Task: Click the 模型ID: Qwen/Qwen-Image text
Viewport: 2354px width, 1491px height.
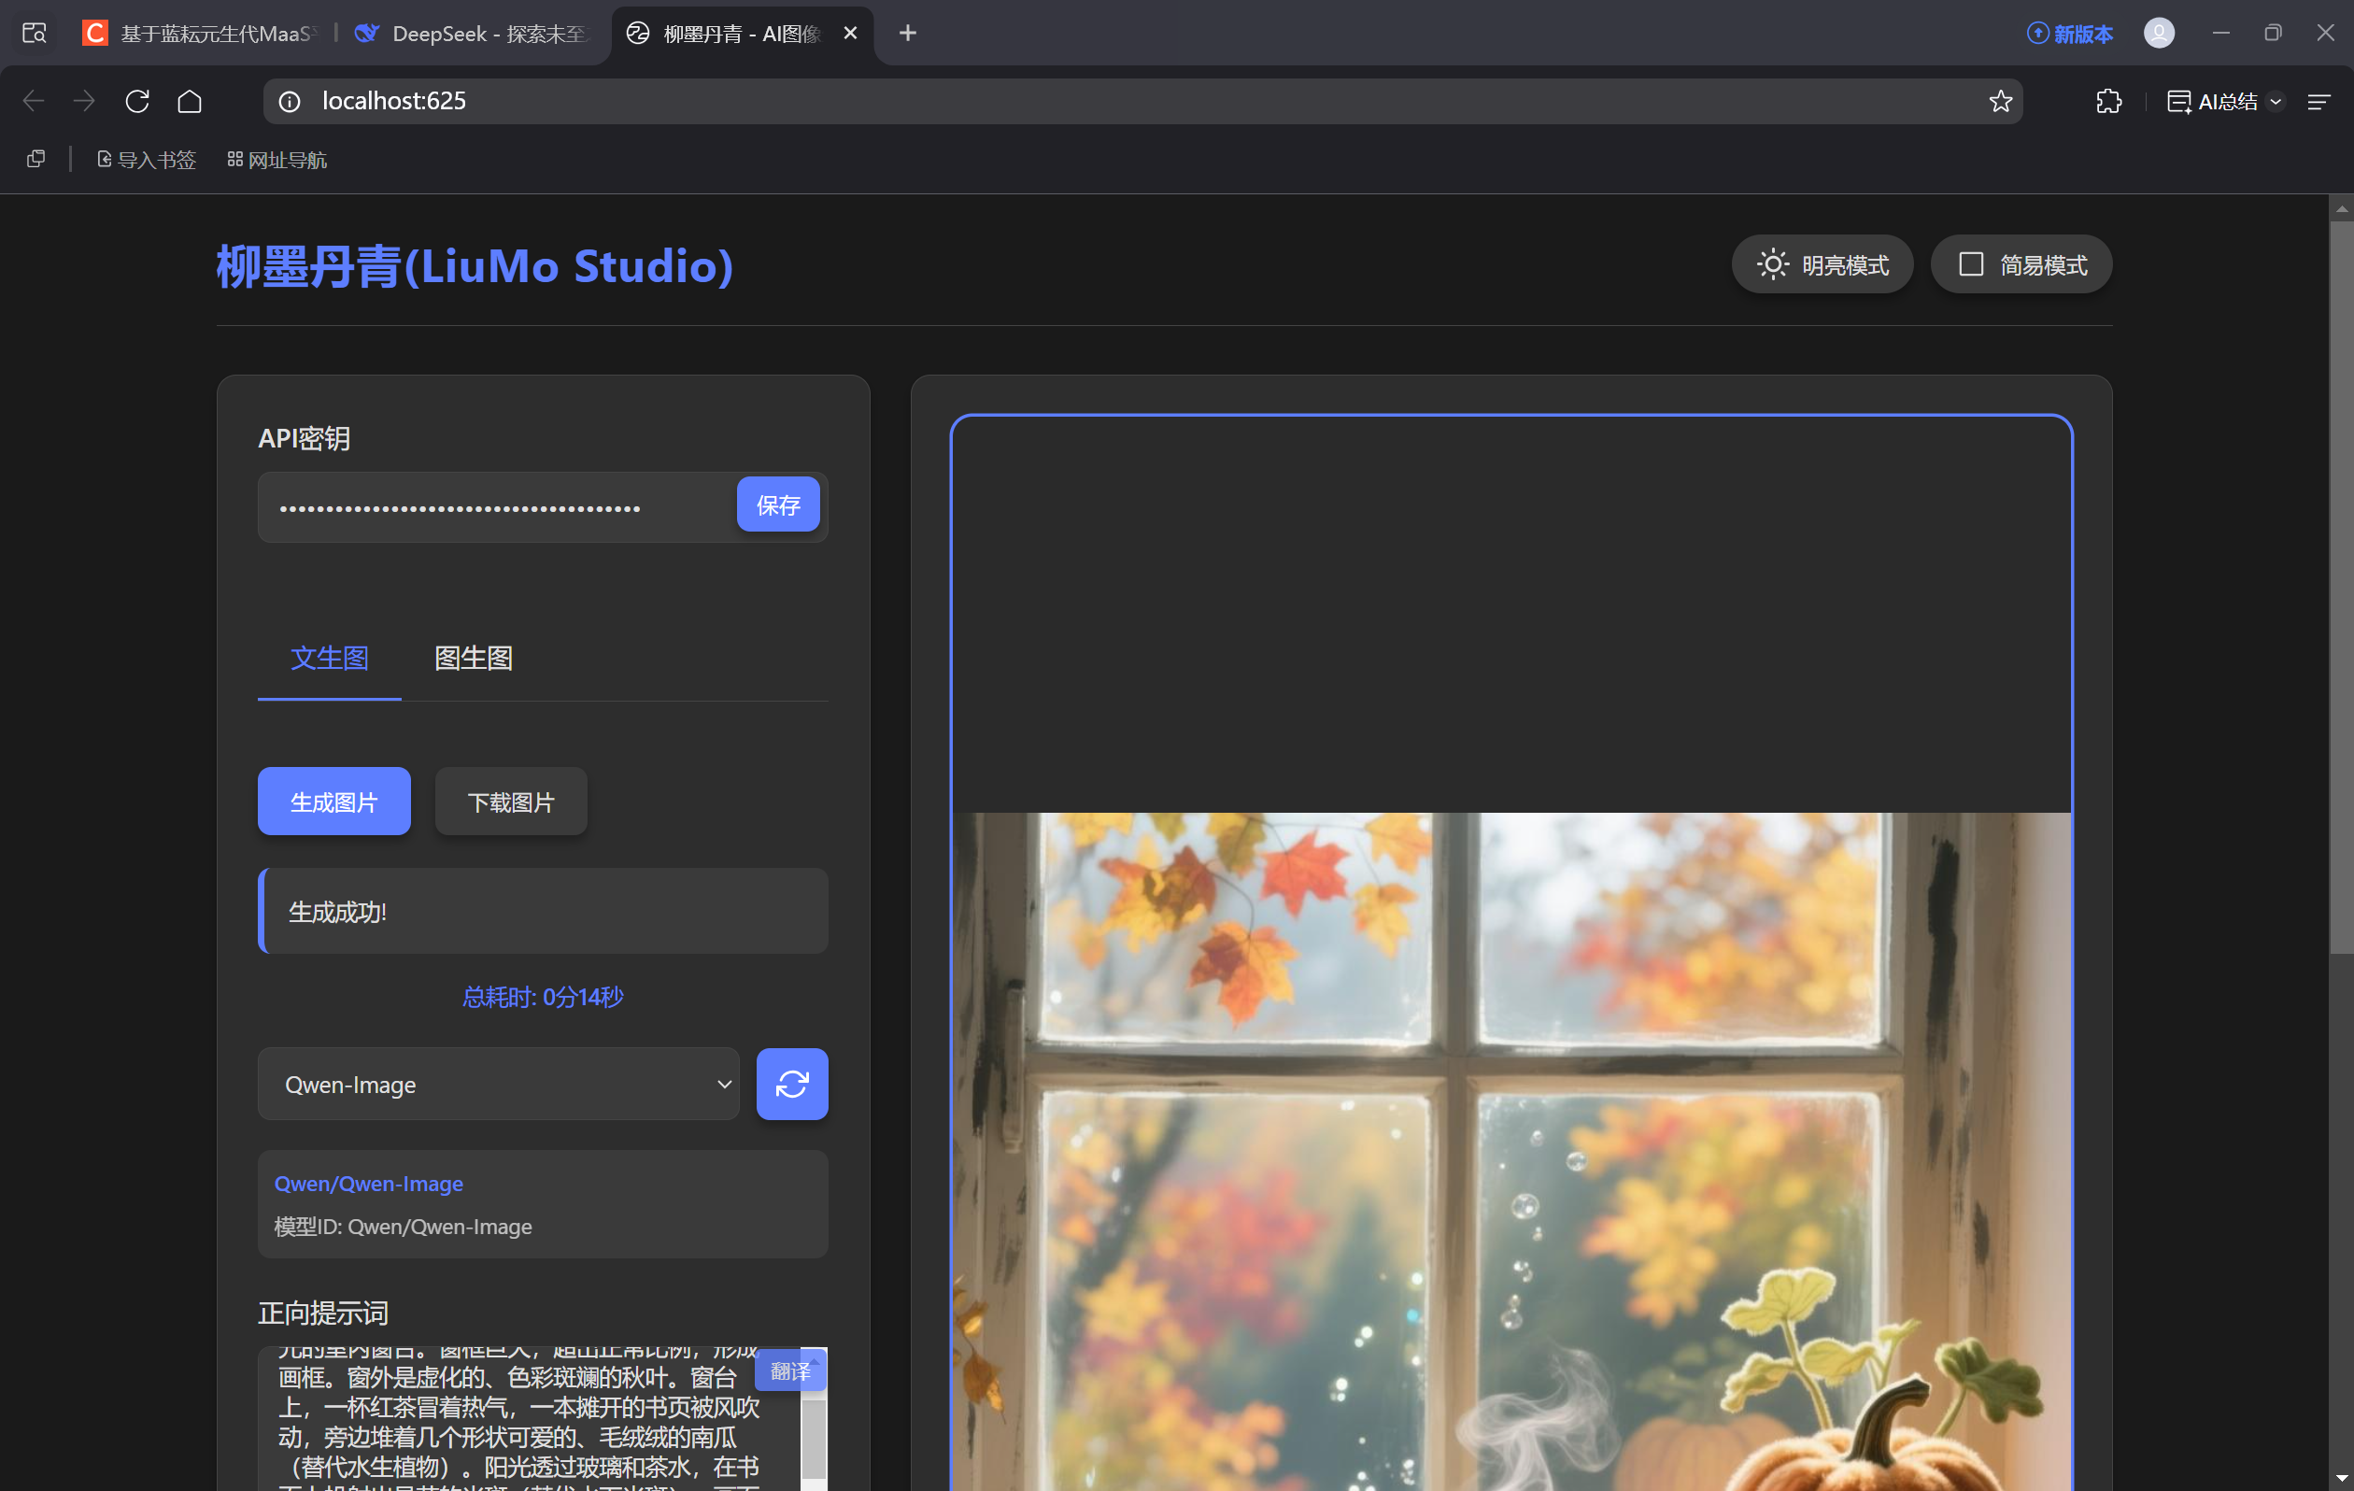Action: pos(404,1226)
